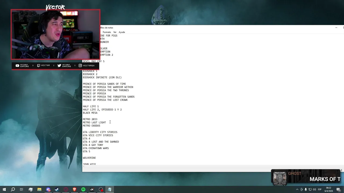Open the black icon app beside Spotify
Screen dimensions: 344x193
click(92, 190)
